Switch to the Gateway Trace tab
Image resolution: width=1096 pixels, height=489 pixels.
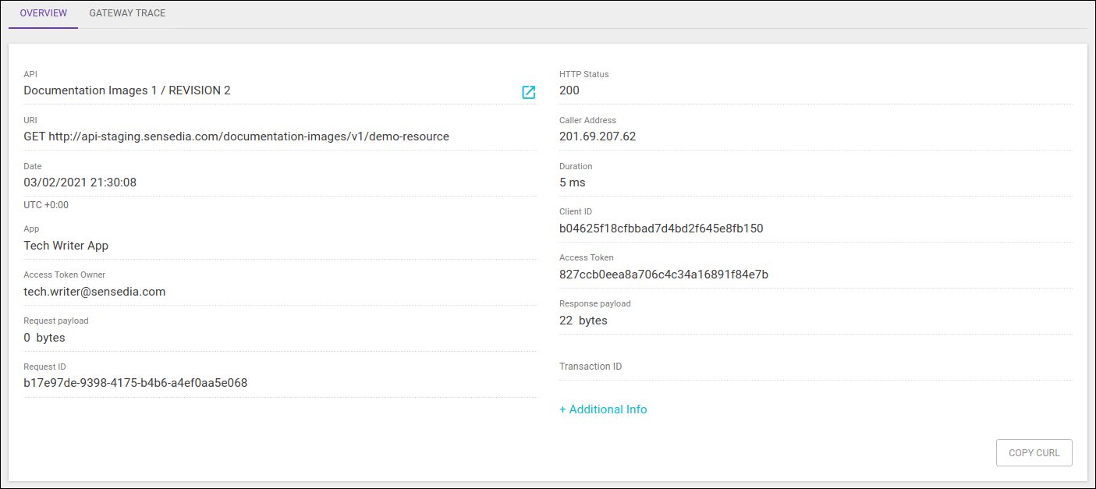(127, 12)
